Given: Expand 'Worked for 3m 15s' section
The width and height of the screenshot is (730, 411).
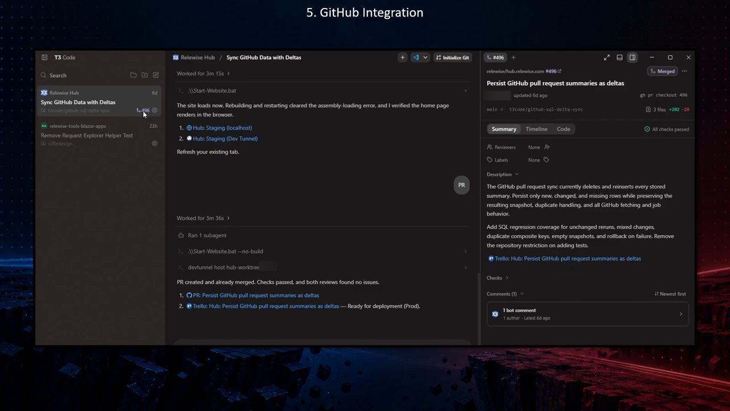Looking at the screenshot, I should (204, 74).
